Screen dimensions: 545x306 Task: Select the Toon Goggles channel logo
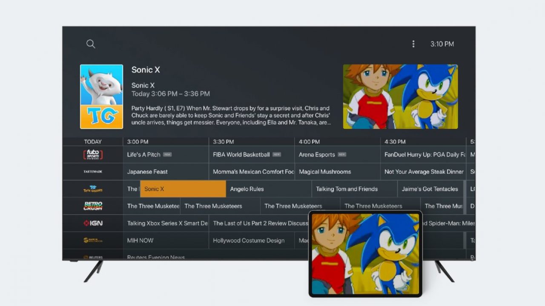[x=93, y=189]
